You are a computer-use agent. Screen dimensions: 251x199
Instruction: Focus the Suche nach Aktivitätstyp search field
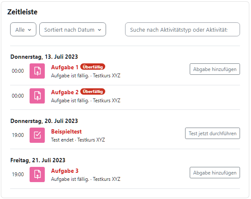(x=183, y=30)
